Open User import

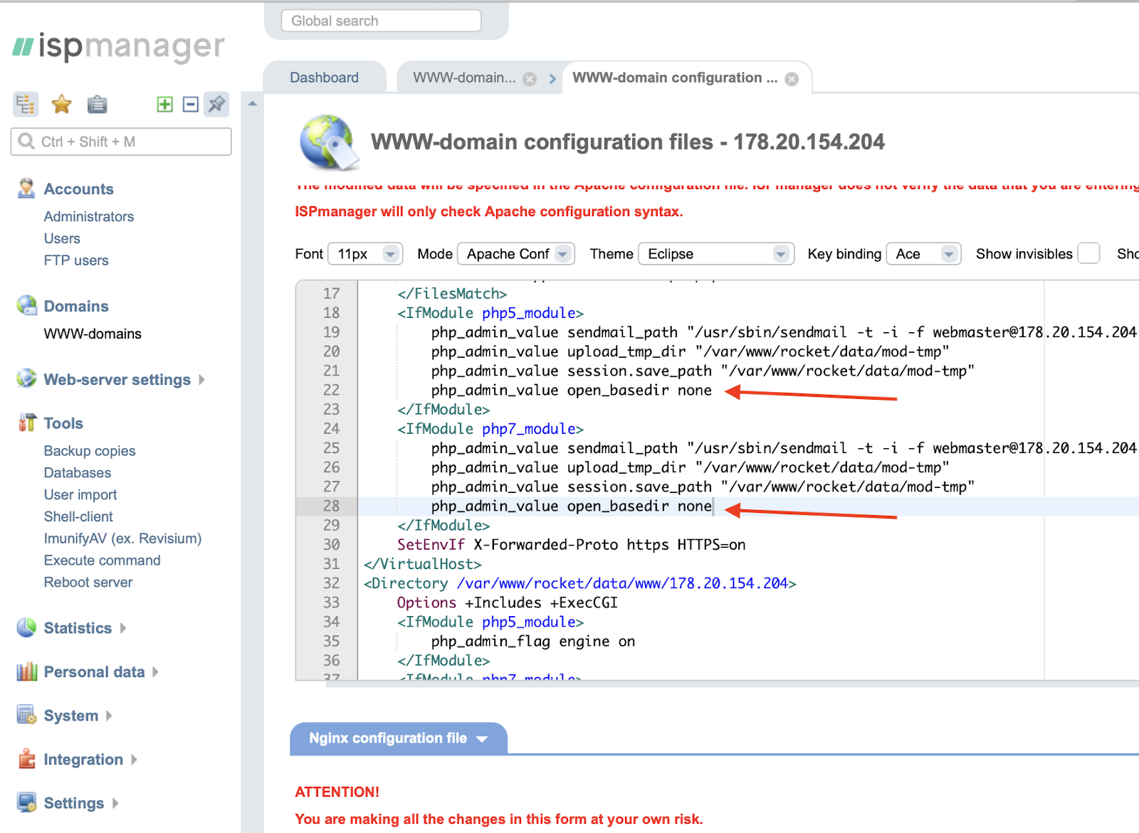click(x=80, y=494)
